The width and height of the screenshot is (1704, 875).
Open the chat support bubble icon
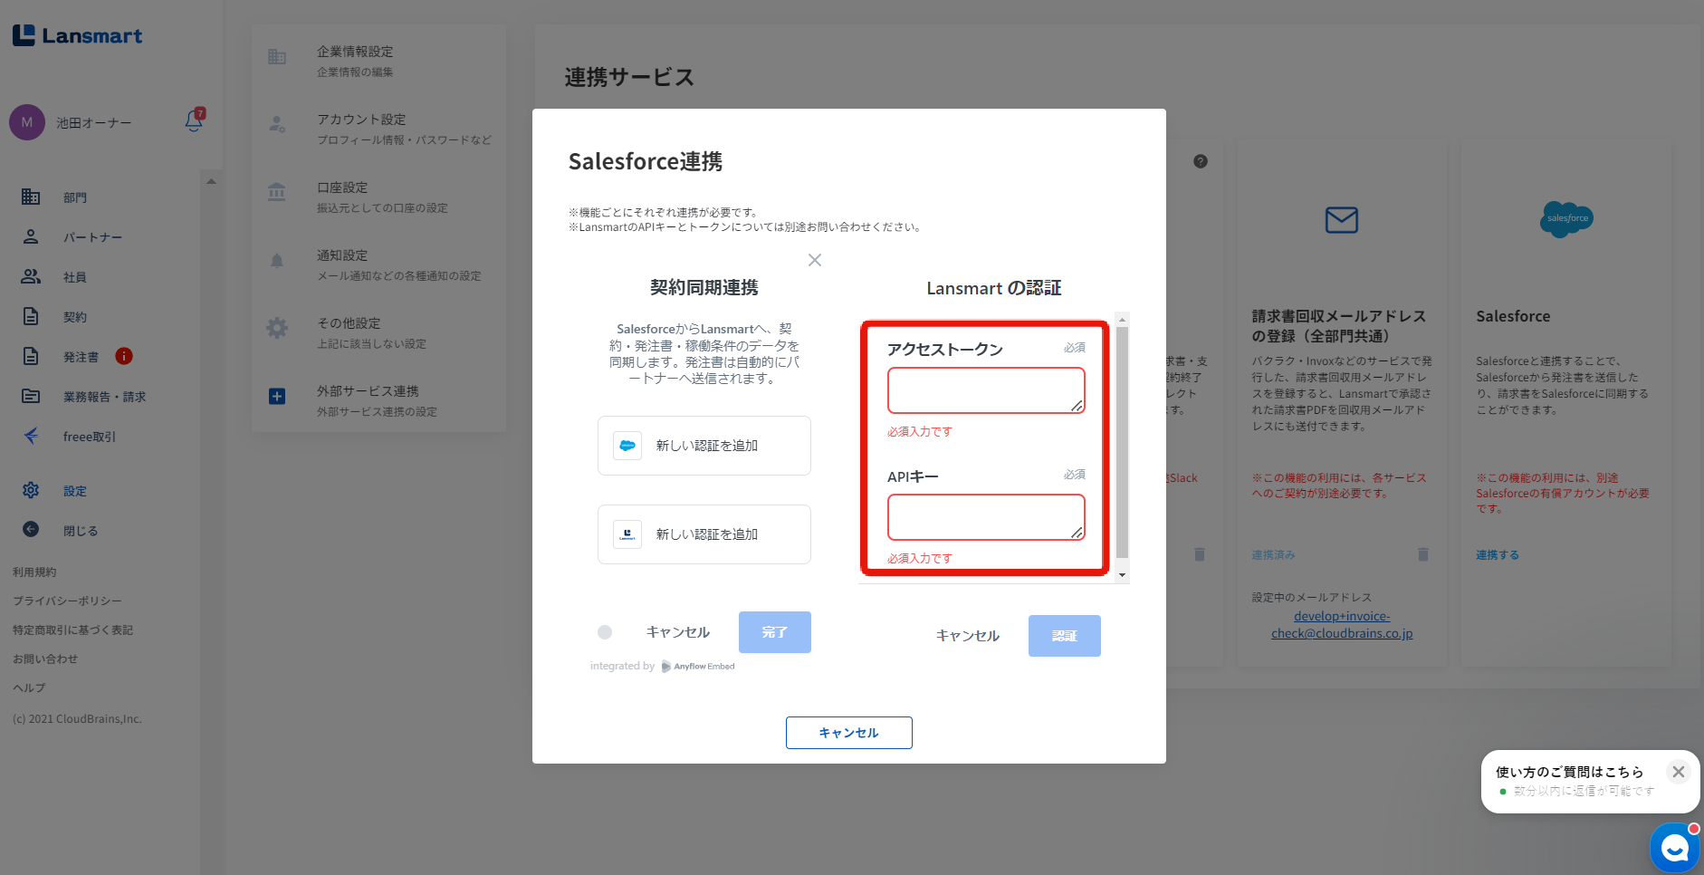coord(1675,848)
